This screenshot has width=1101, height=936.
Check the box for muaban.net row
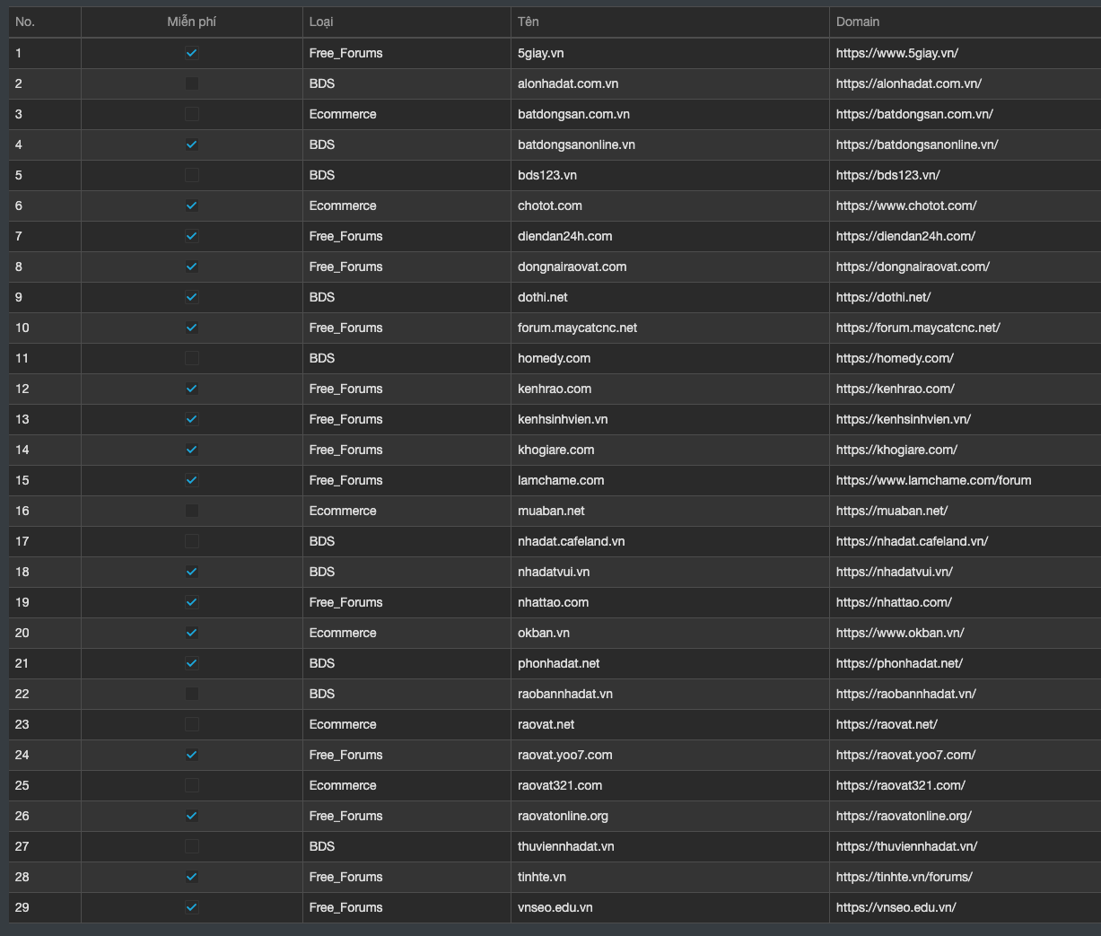pyautogui.click(x=192, y=511)
